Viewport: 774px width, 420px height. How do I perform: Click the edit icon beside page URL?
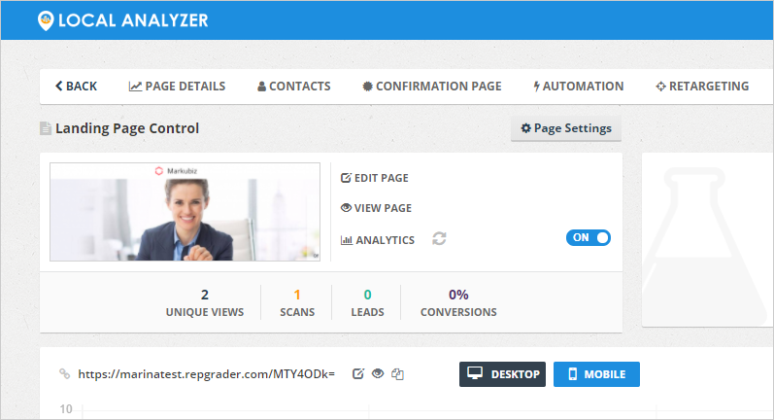click(x=357, y=373)
